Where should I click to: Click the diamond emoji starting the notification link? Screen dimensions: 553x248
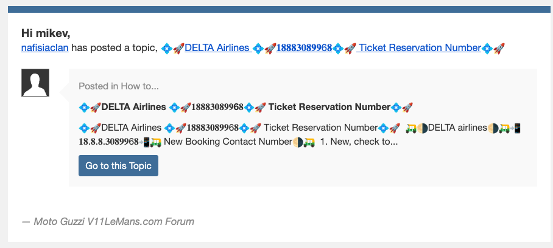click(166, 48)
